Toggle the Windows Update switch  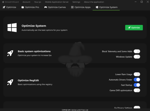(x=137, y=57)
